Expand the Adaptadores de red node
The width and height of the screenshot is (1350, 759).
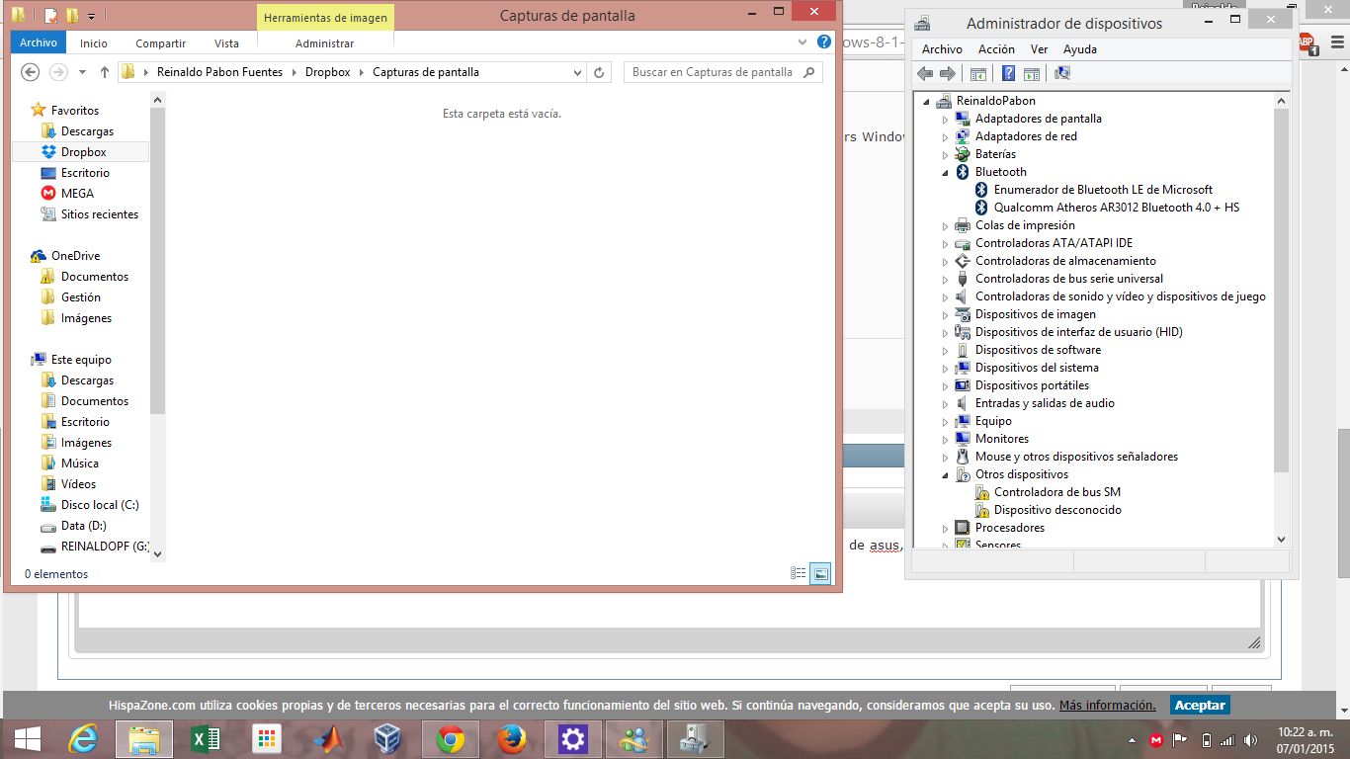(945, 136)
